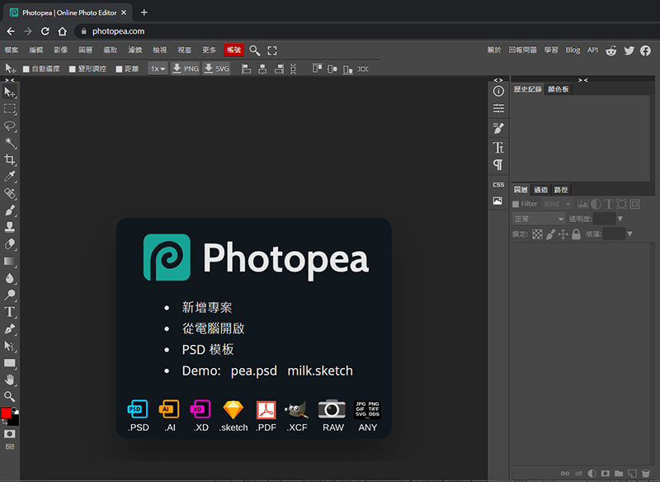This screenshot has height=482, width=660.
Task: Click the red foreground color swatch
Action: [6, 412]
